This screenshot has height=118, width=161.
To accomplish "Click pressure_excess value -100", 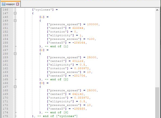I will click(91, 39).
